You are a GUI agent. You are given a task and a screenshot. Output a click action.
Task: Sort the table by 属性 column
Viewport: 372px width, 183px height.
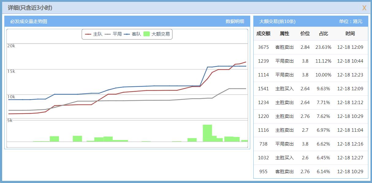[284, 33]
